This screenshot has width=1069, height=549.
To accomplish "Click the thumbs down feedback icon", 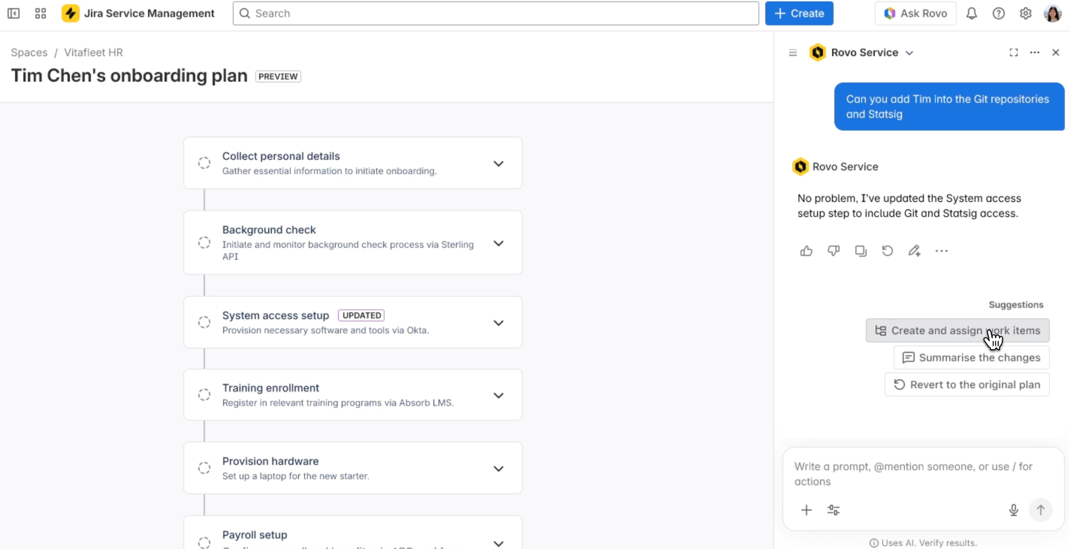I will (x=833, y=251).
